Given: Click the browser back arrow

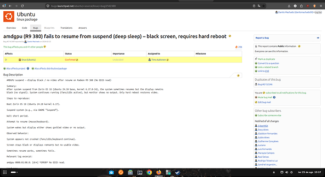Looking at the screenshot, I should [x=10, y=6].
